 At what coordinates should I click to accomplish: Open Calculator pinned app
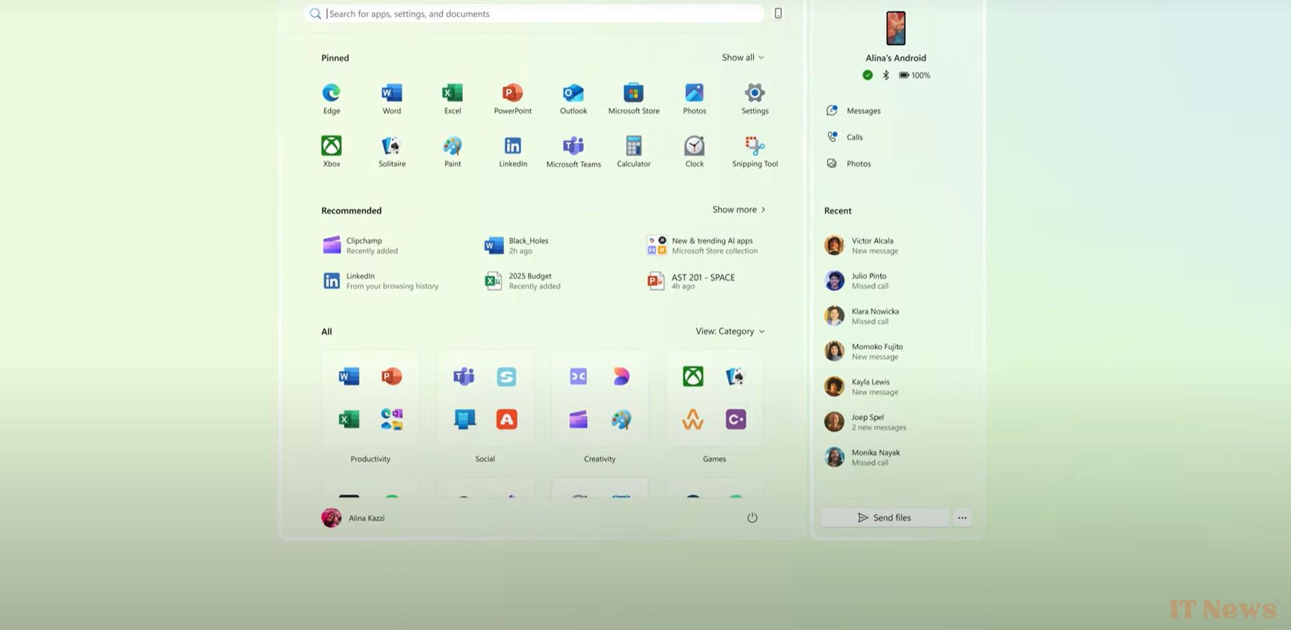633,151
